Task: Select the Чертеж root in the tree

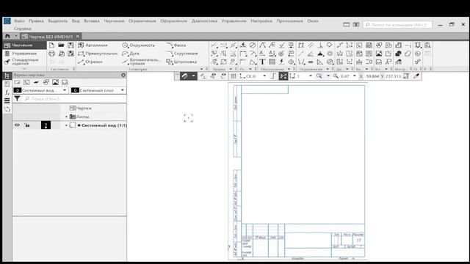Action: coord(81,108)
